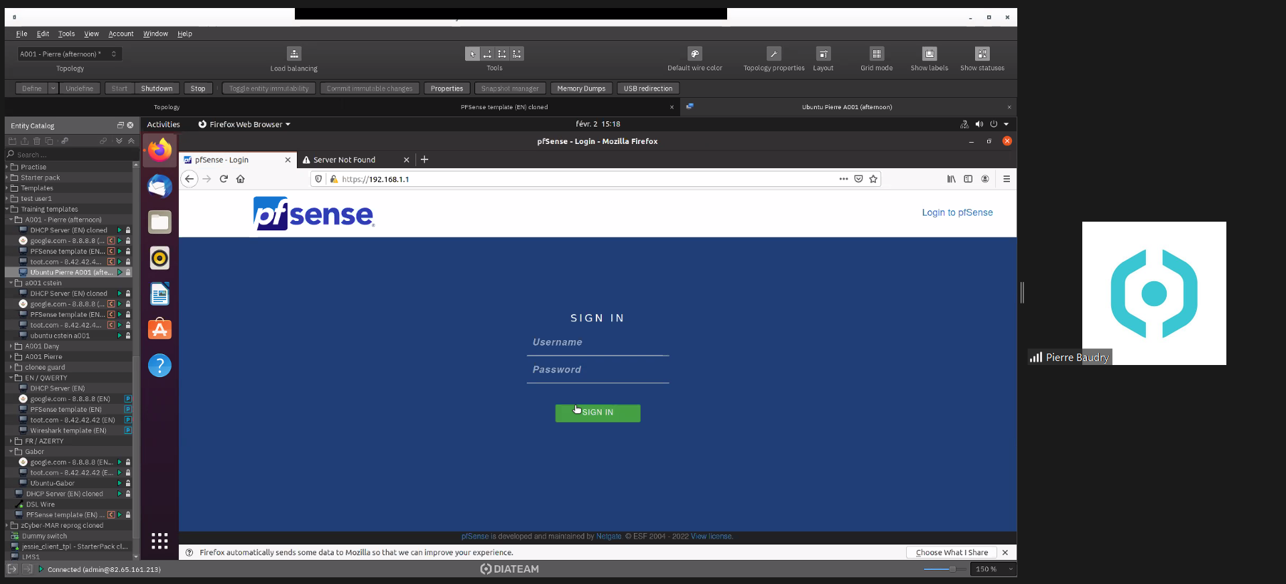Image resolution: width=1286 pixels, height=584 pixels.
Task: Open Topology properties wrench icon
Action: coord(773,54)
